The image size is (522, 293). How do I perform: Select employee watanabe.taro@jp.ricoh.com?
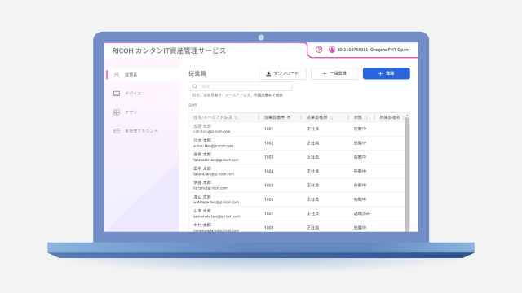(216, 203)
